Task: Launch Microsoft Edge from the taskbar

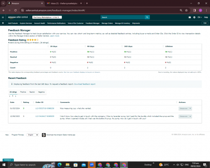Action: [x=60, y=165]
